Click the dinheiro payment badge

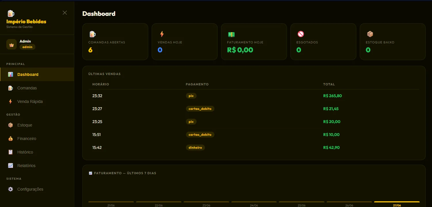(x=195, y=147)
